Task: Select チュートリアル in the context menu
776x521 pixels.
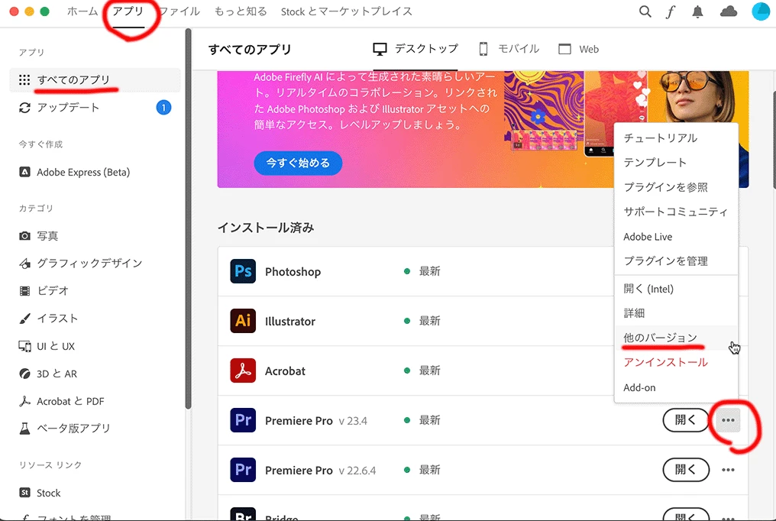Action: tap(676, 138)
